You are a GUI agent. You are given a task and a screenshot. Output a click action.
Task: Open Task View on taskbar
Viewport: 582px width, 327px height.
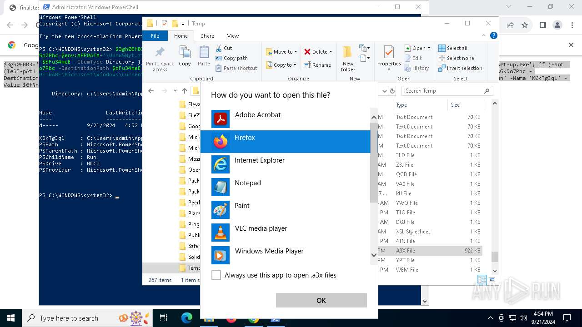click(x=164, y=318)
